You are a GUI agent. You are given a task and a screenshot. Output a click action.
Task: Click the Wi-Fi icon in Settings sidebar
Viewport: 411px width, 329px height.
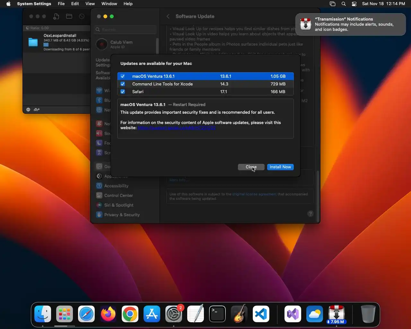(99, 91)
